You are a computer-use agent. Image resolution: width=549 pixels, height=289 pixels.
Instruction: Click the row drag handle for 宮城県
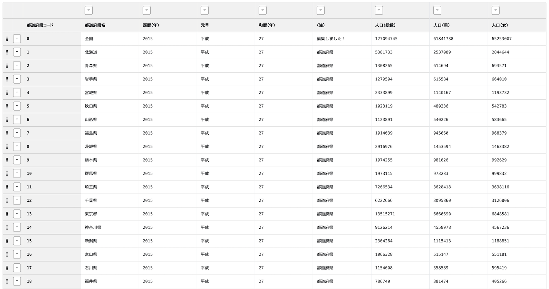[x=7, y=93]
